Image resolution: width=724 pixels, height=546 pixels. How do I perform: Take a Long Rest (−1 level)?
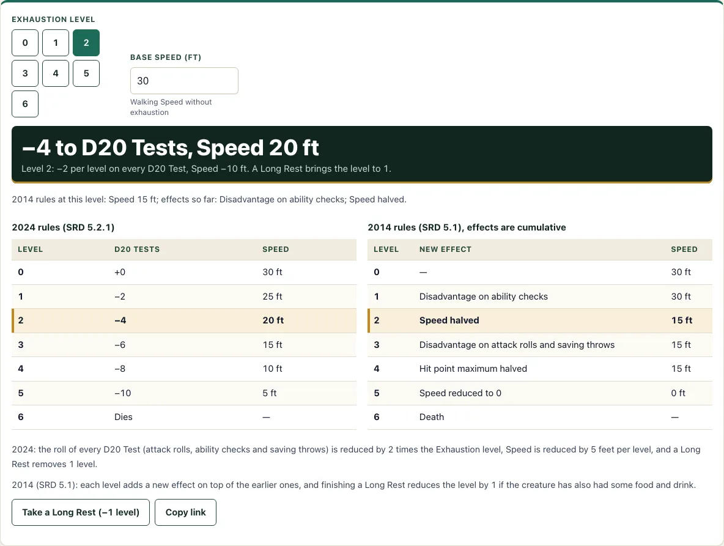tap(81, 512)
